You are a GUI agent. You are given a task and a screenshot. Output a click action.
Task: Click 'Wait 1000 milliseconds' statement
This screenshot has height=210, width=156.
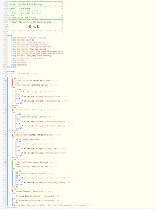(x=27, y=140)
